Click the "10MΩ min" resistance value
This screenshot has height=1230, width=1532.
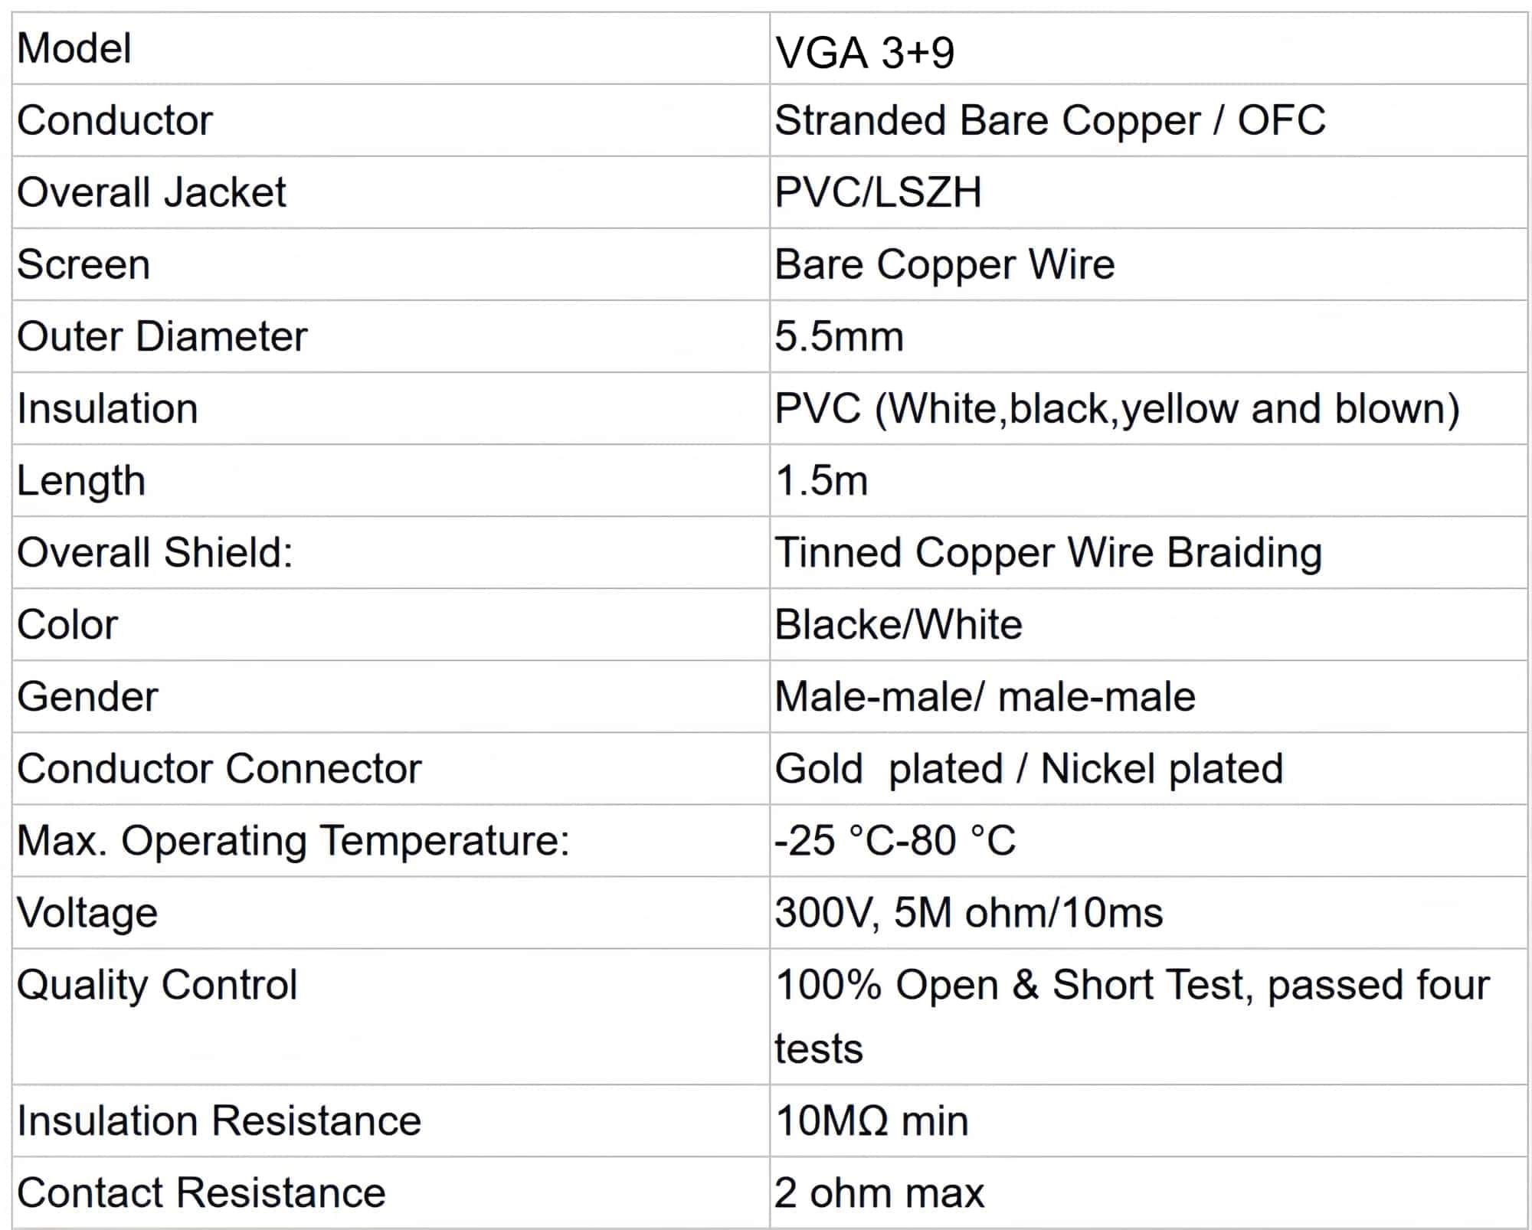[872, 1120]
